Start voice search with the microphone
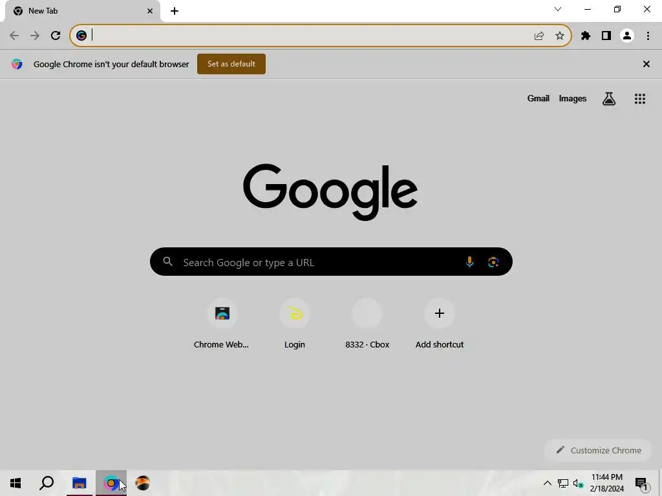Viewport: 662px width, 496px height. pyautogui.click(x=469, y=262)
